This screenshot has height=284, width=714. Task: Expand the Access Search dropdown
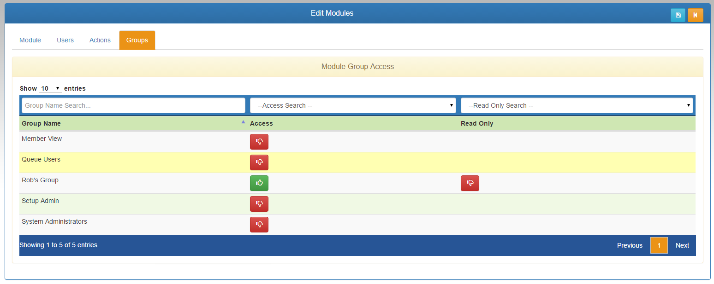[352, 105]
